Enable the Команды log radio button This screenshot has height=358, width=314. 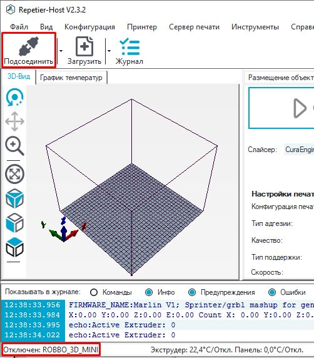click(x=94, y=292)
